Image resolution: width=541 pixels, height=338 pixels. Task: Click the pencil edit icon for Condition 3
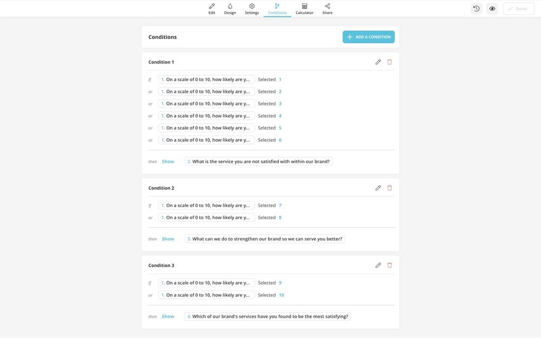[x=378, y=266]
